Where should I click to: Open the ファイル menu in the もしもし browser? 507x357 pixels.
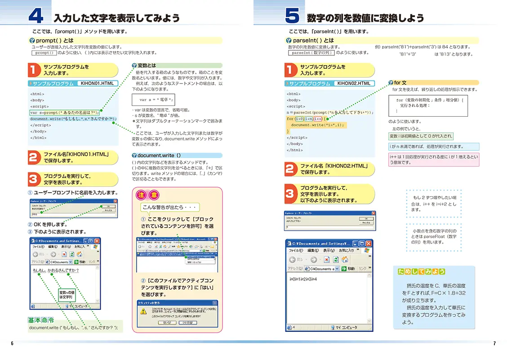pos(38,247)
